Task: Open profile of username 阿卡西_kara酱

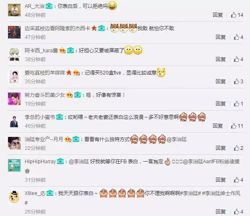Action: [41, 51]
